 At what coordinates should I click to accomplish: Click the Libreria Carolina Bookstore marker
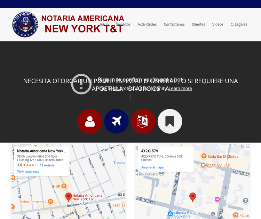170,214
